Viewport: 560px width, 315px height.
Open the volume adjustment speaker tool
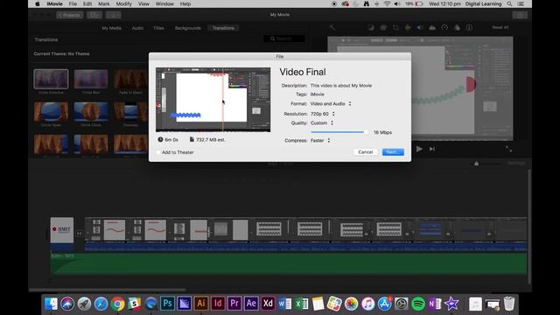420,27
